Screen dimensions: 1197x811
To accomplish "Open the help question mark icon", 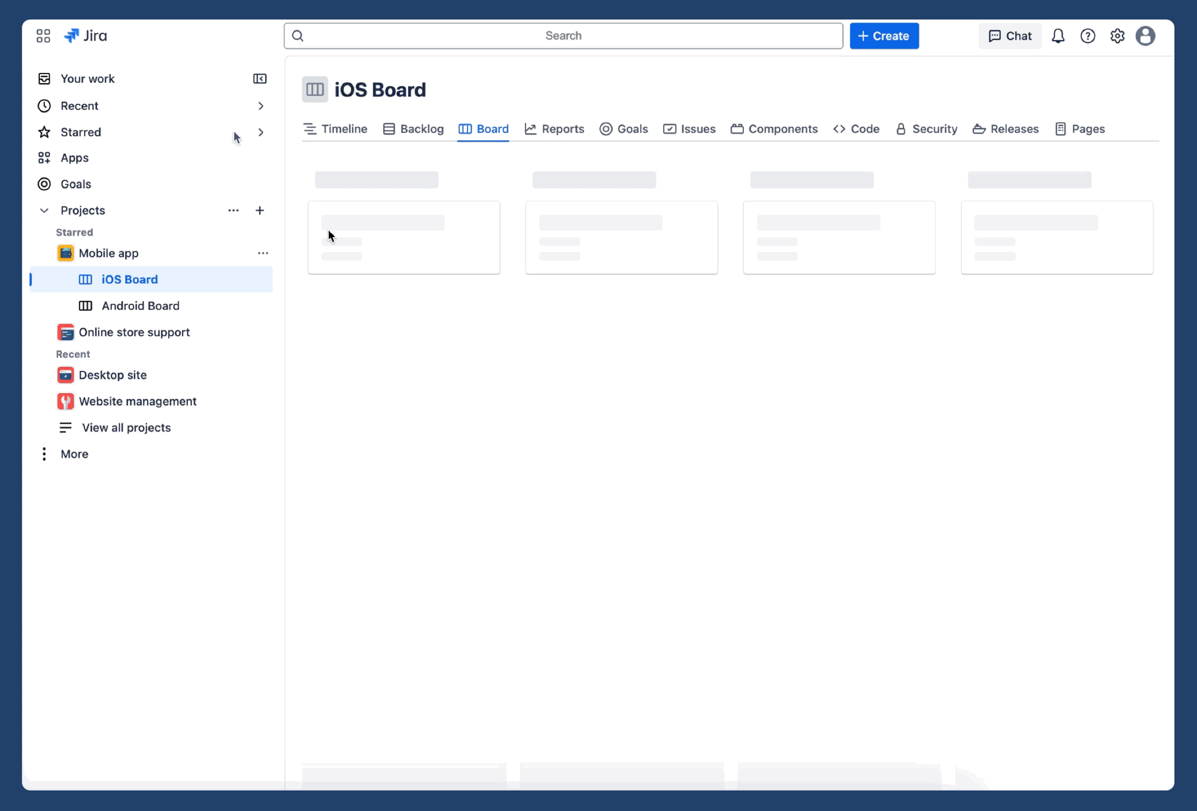I will click(1087, 36).
